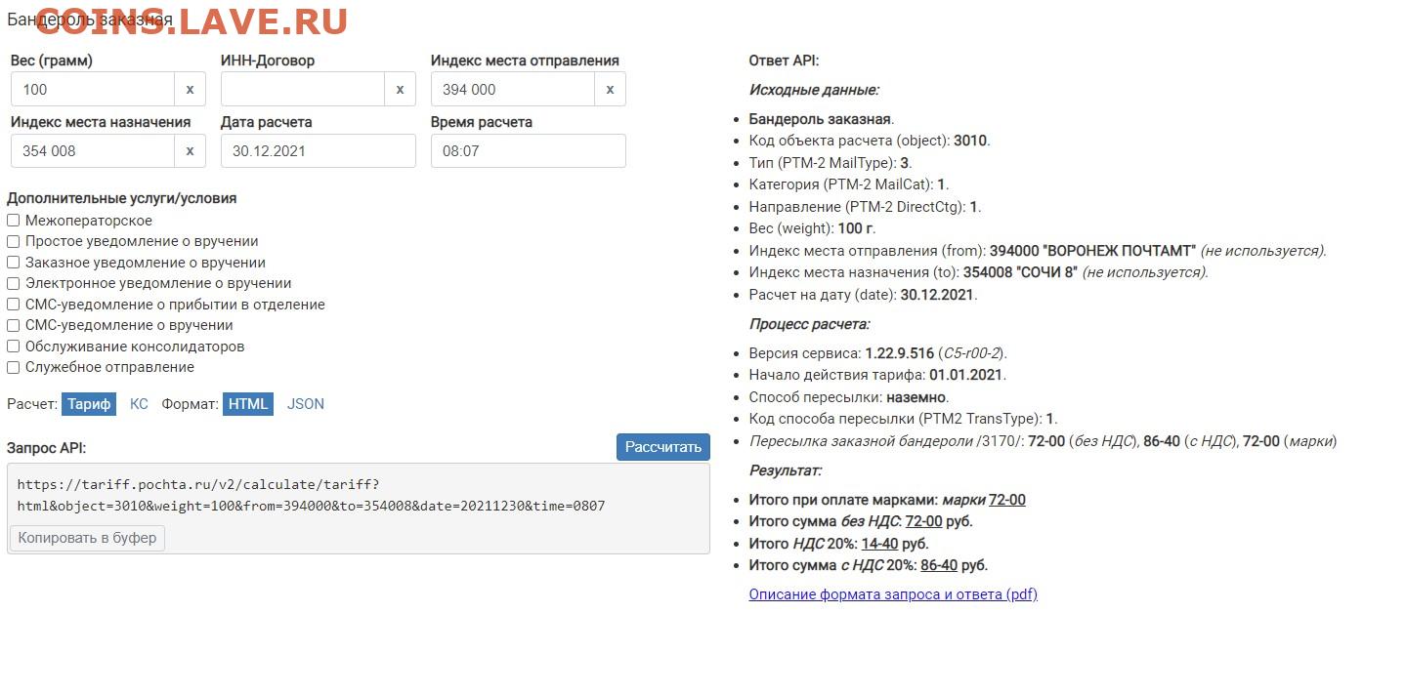The height and width of the screenshot is (694, 1406).
Task: Enable the Межоператорское checkbox
Action: click(14, 221)
